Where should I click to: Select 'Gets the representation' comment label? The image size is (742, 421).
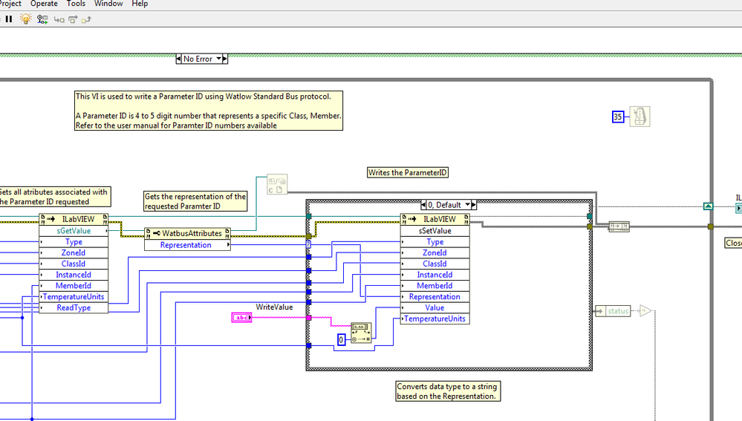[195, 201]
